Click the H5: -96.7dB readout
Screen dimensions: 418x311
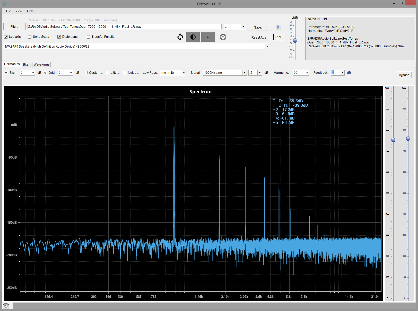[x=283, y=123]
